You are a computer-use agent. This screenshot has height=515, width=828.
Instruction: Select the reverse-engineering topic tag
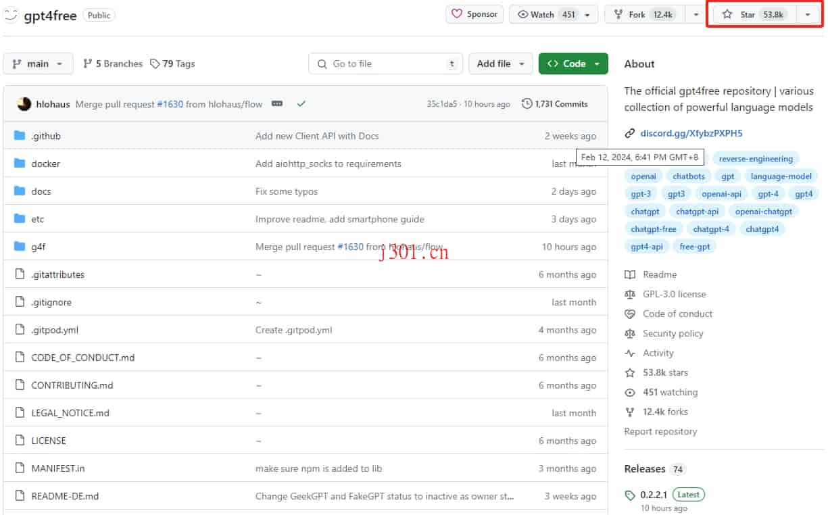coord(756,159)
